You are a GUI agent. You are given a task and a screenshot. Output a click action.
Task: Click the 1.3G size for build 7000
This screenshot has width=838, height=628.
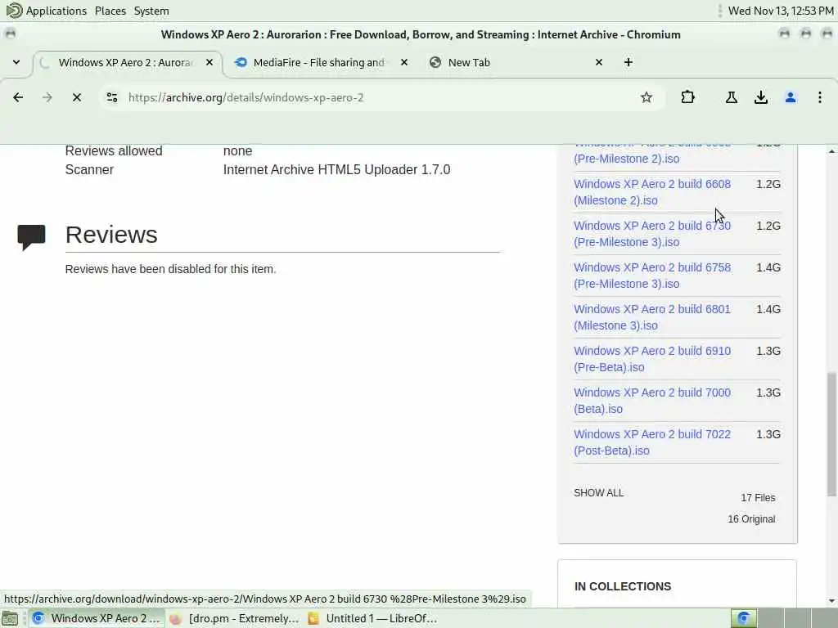[768, 392]
